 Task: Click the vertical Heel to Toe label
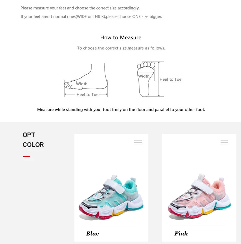click(171, 80)
